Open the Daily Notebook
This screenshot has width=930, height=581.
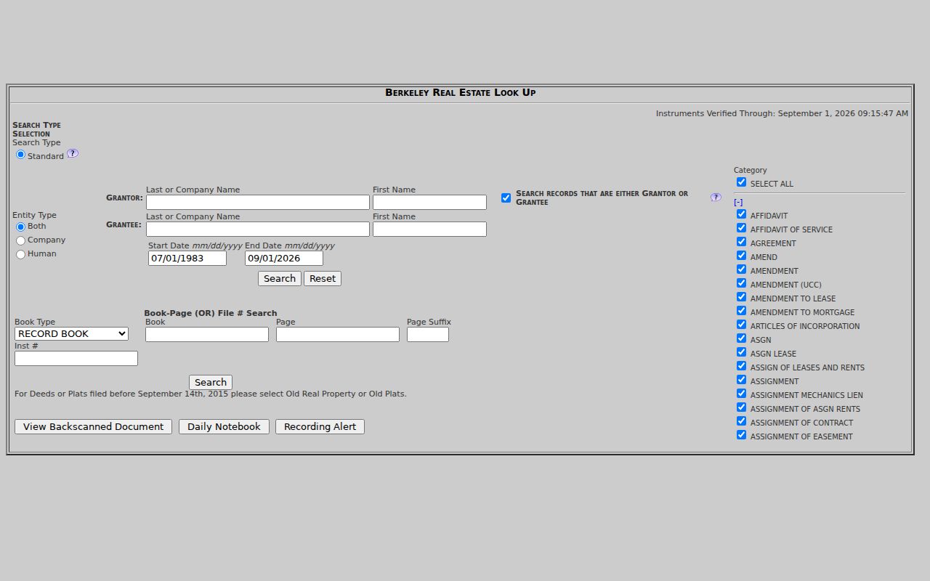pyautogui.click(x=224, y=427)
